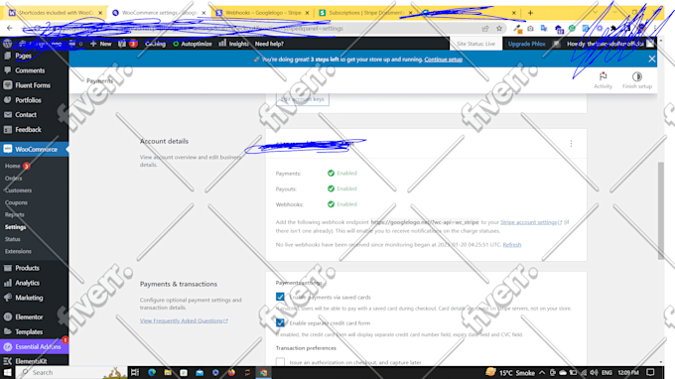
Task: Click the browser back arrow
Action: 10,29
